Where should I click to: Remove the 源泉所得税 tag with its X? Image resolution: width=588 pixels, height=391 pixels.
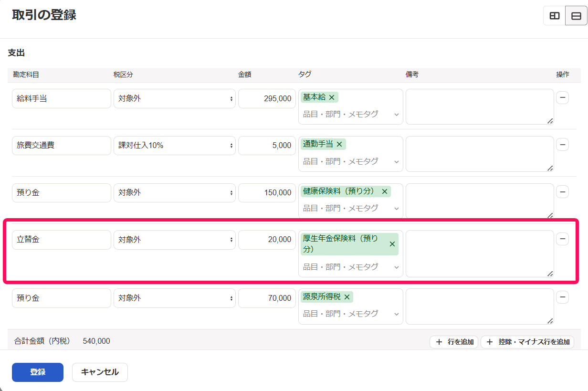[x=347, y=297]
